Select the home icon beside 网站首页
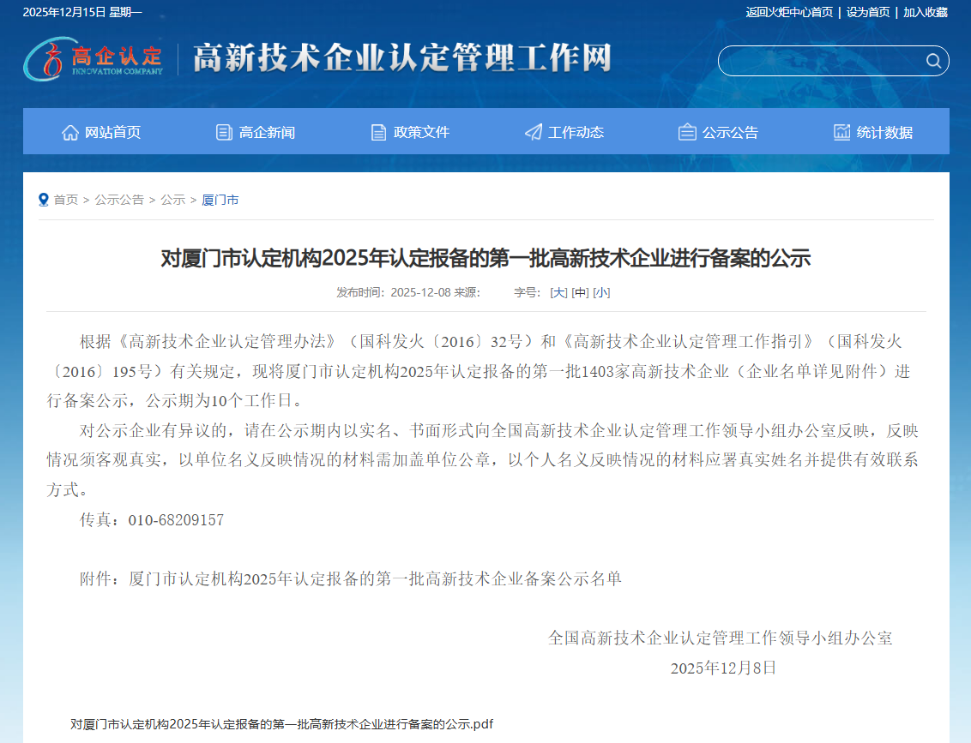Screen dimensions: 971x743 (x=69, y=131)
